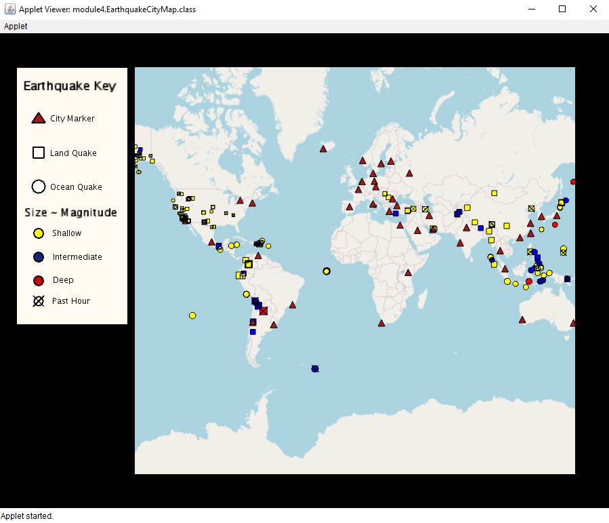Click the blue ocean quake in the South Atlantic
Screen dimensions: 609x523
[314, 368]
